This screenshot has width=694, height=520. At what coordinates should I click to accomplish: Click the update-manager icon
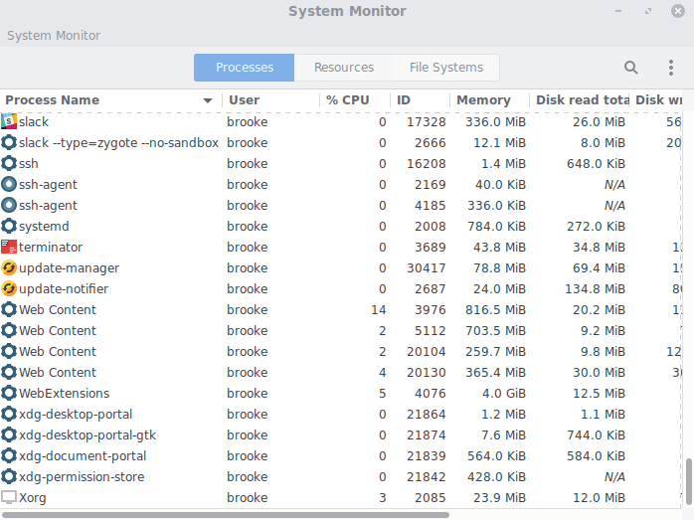click(9, 267)
